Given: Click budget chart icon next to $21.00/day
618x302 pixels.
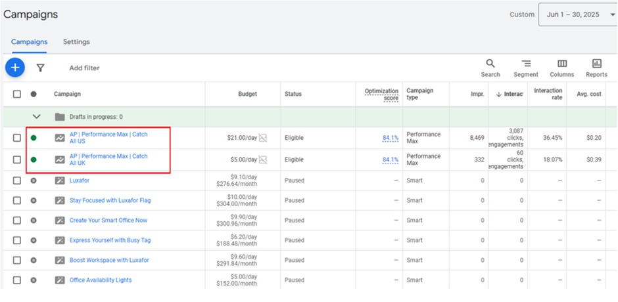Looking at the screenshot, I should point(263,138).
